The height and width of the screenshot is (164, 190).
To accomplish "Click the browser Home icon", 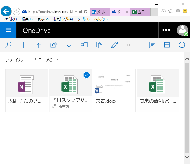I will pyautogui.click(x=163, y=11).
